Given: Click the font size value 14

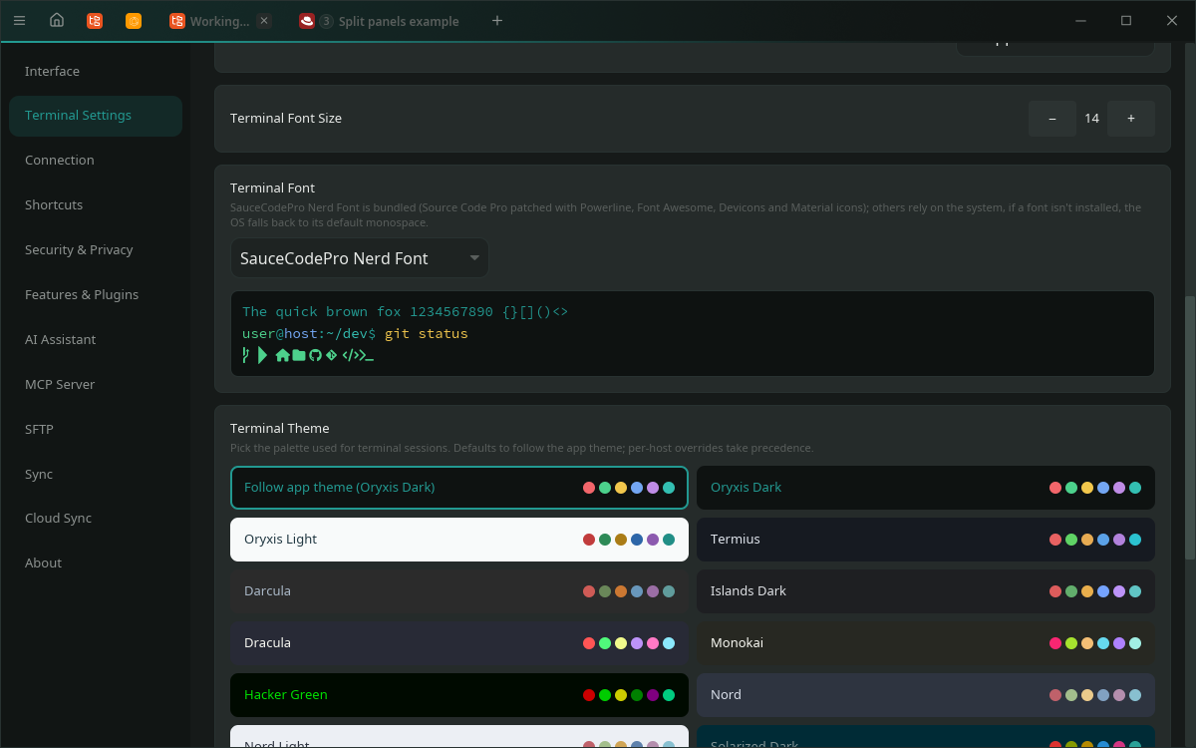Looking at the screenshot, I should tap(1092, 118).
